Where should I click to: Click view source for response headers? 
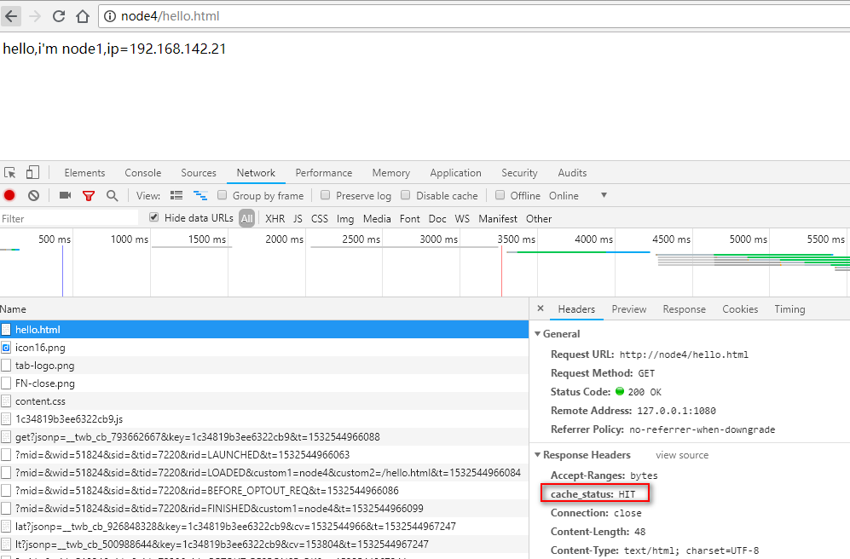pyautogui.click(x=682, y=455)
